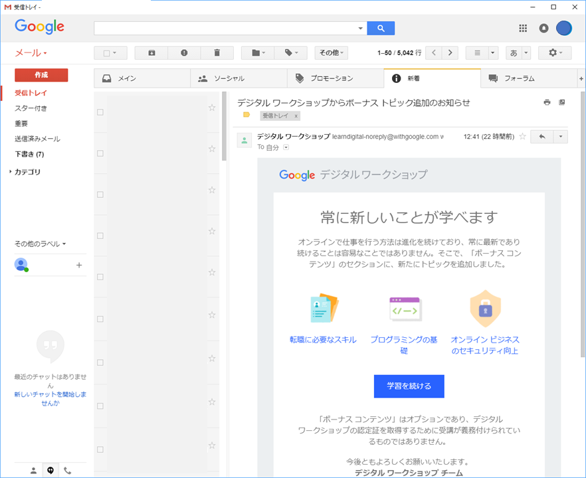This screenshot has height=478, width=586.
Task: Open the settings gear dropdown
Action: point(555,52)
